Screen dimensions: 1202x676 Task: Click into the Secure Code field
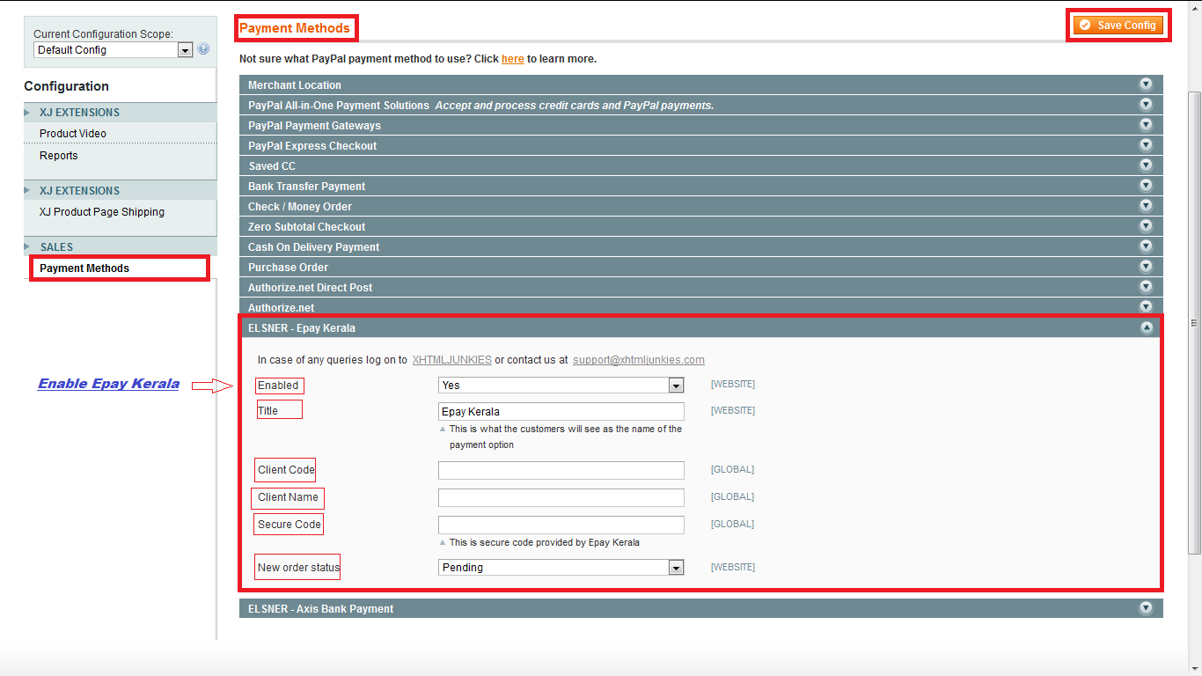561,525
